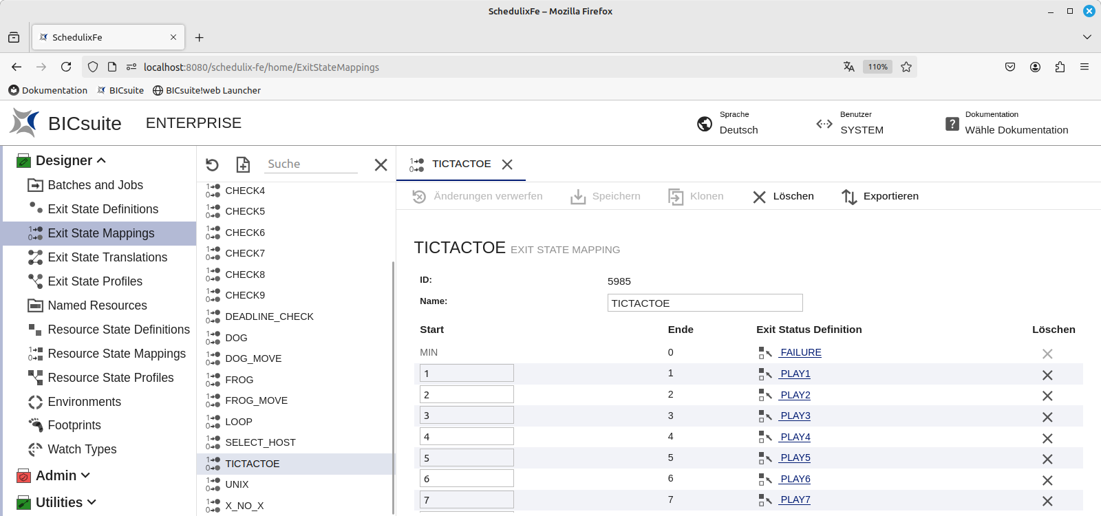
Task: Open the BICsuite!web Launcher bookmark
Action: pyautogui.click(x=206, y=90)
